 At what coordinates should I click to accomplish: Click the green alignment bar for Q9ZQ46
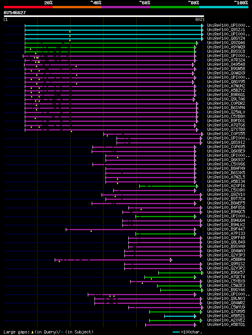click(x=111, y=43)
